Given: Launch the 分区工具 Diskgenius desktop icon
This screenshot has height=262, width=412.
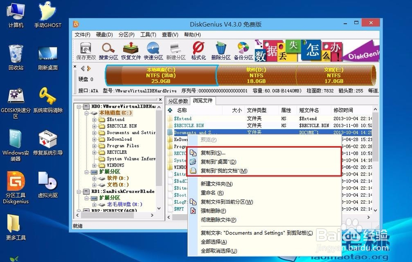Looking at the screenshot, I should pyautogui.click(x=16, y=188).
